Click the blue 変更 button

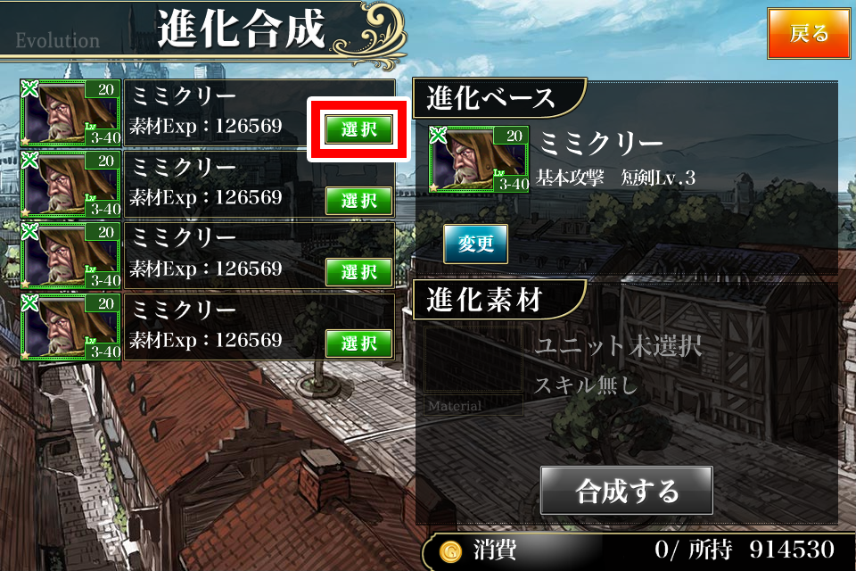(x=475, y=244)
